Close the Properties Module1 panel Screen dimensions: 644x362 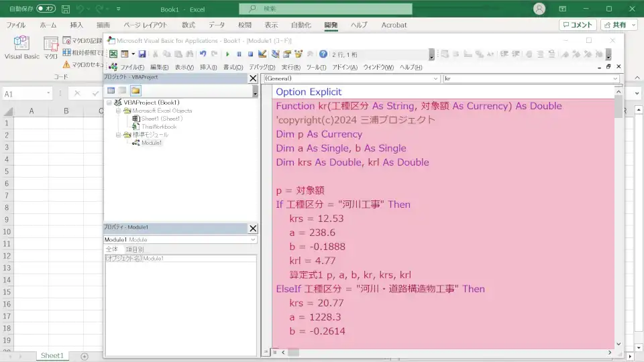pyautogui.click(x=253, y=228)
